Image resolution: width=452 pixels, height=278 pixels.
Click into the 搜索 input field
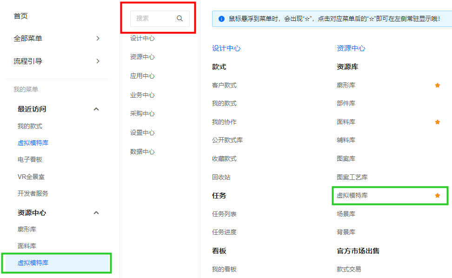153,19
